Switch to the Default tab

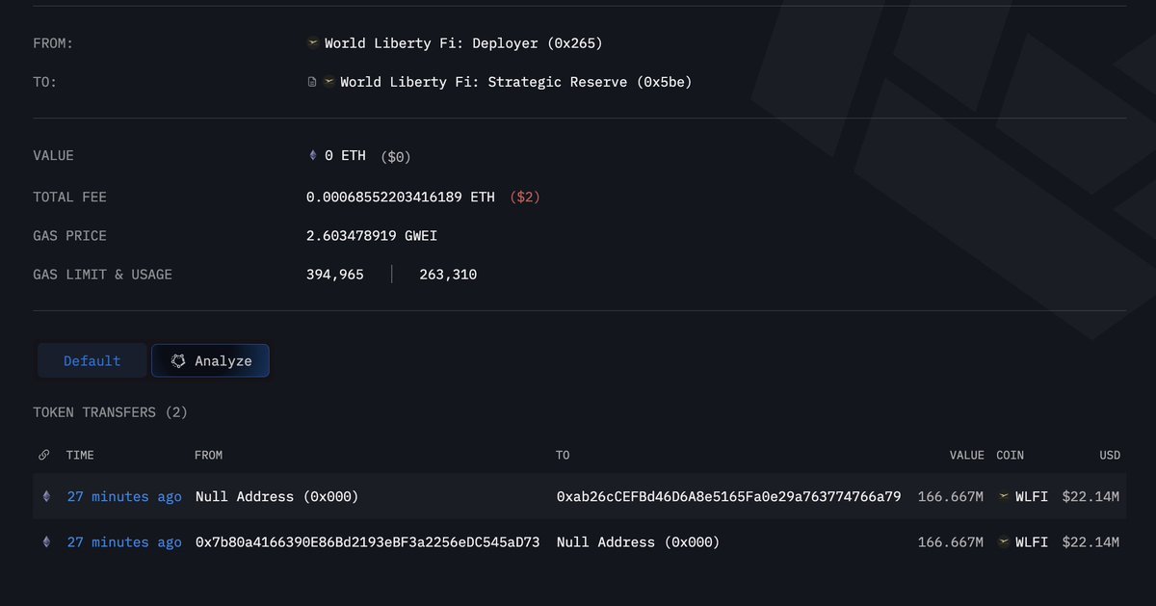(92, 361)
